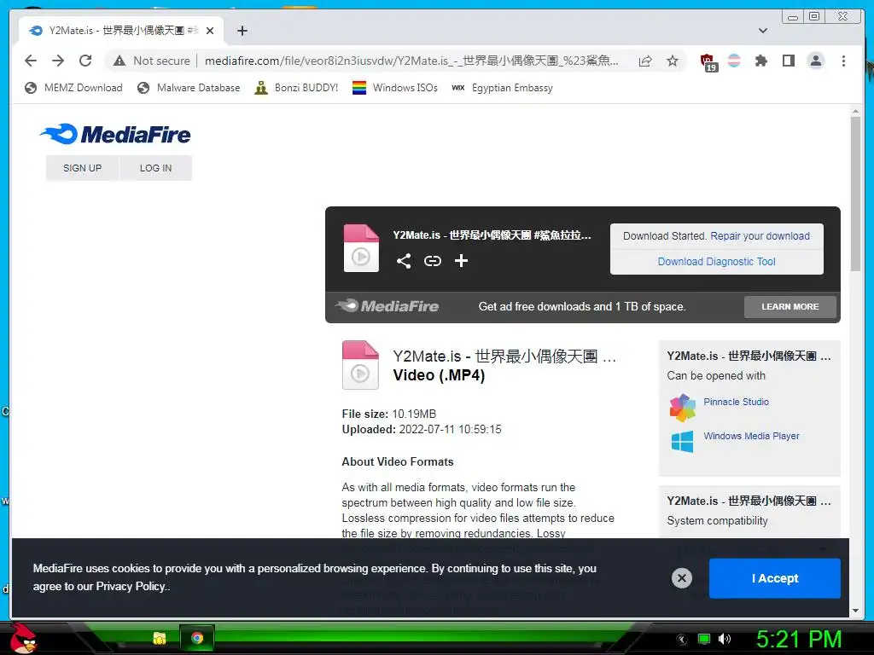This screenshot has height=655, width=874.
Task: Click the copy link icon in download panel
Action: pyautogui.click(x=433, y=261)
